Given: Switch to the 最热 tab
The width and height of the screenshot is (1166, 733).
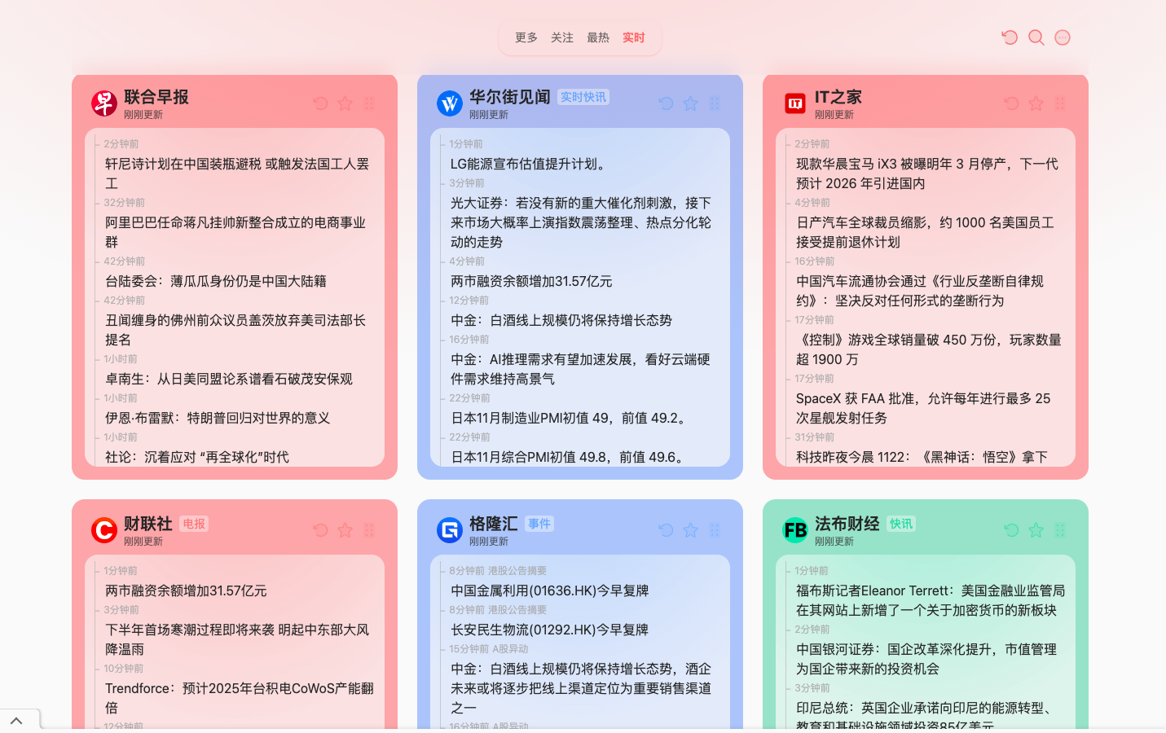Looking at the screenshot, I should [x=598, y=37].
